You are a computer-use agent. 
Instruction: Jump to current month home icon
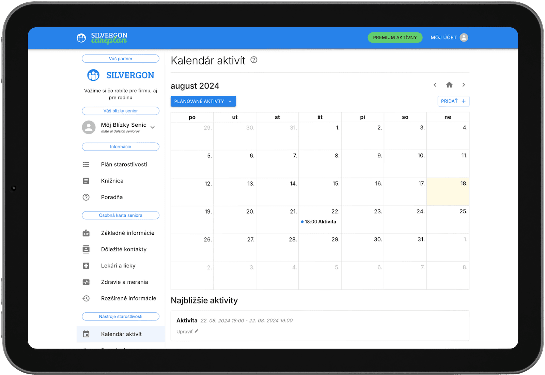(449, 85)
